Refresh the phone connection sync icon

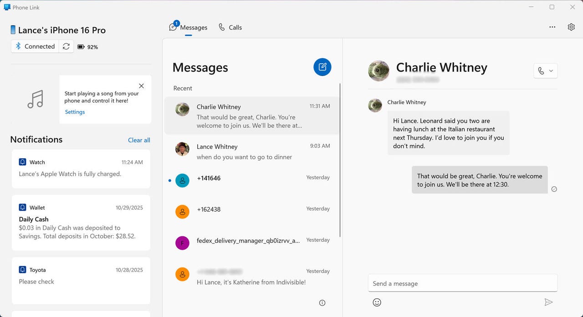click(66, 46)
